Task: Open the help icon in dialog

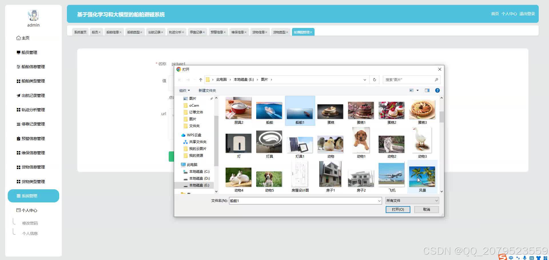Action: coord(437,90)
